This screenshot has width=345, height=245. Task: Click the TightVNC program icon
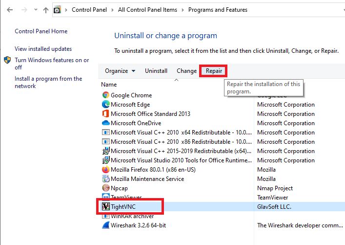(x=105, y=207)
